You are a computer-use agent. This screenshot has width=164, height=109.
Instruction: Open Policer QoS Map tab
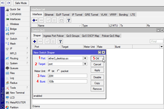(111, 36)
